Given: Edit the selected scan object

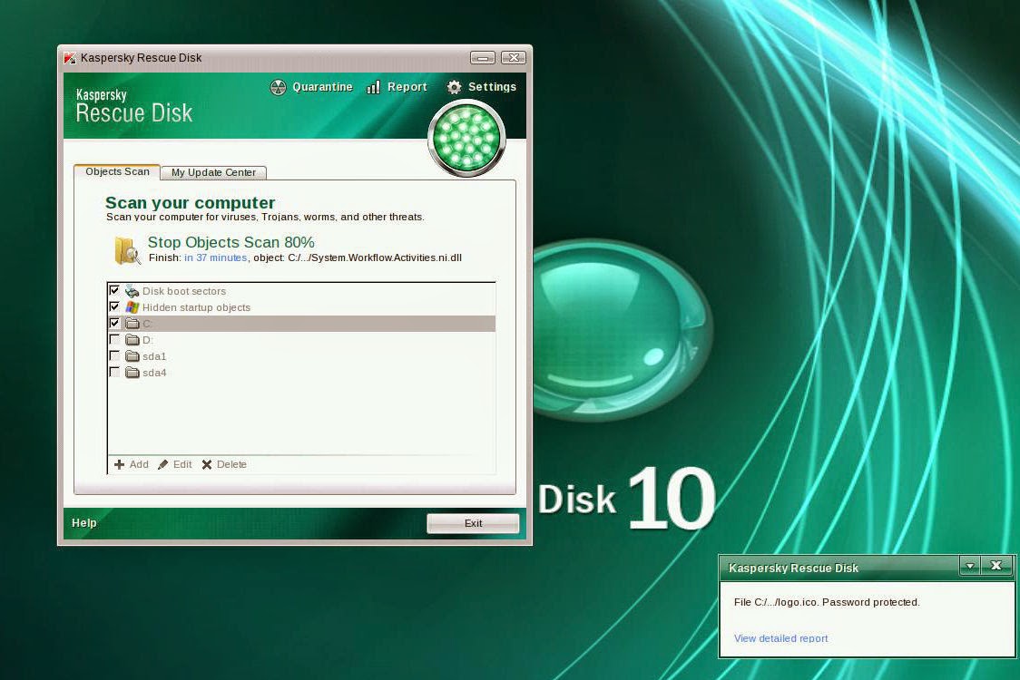Looking at the screenshot, I should pyautogui.click(x=175, y=464).
